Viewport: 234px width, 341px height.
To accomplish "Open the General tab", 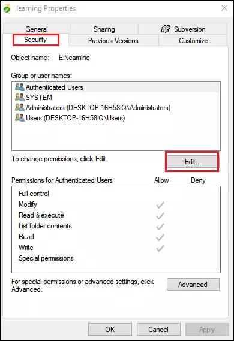I will click(37, 29).
